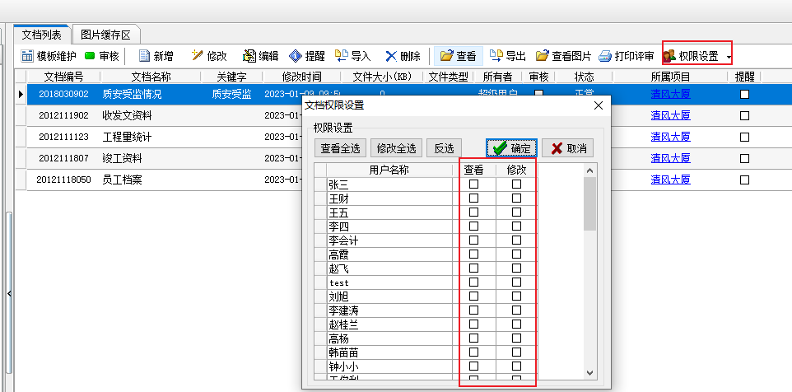792x392 pixels.
Task: Click the 打印评审 print review icon
Action: [x=605, y=56]
